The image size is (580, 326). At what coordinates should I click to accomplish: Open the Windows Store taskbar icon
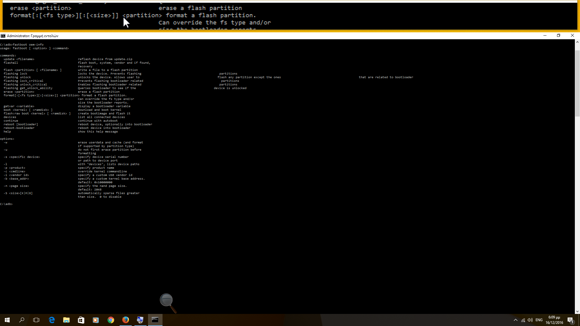pos(81,320)
